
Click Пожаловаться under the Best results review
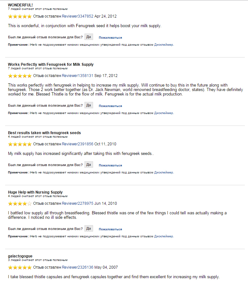pyautogui.click(x=110, y=165)
